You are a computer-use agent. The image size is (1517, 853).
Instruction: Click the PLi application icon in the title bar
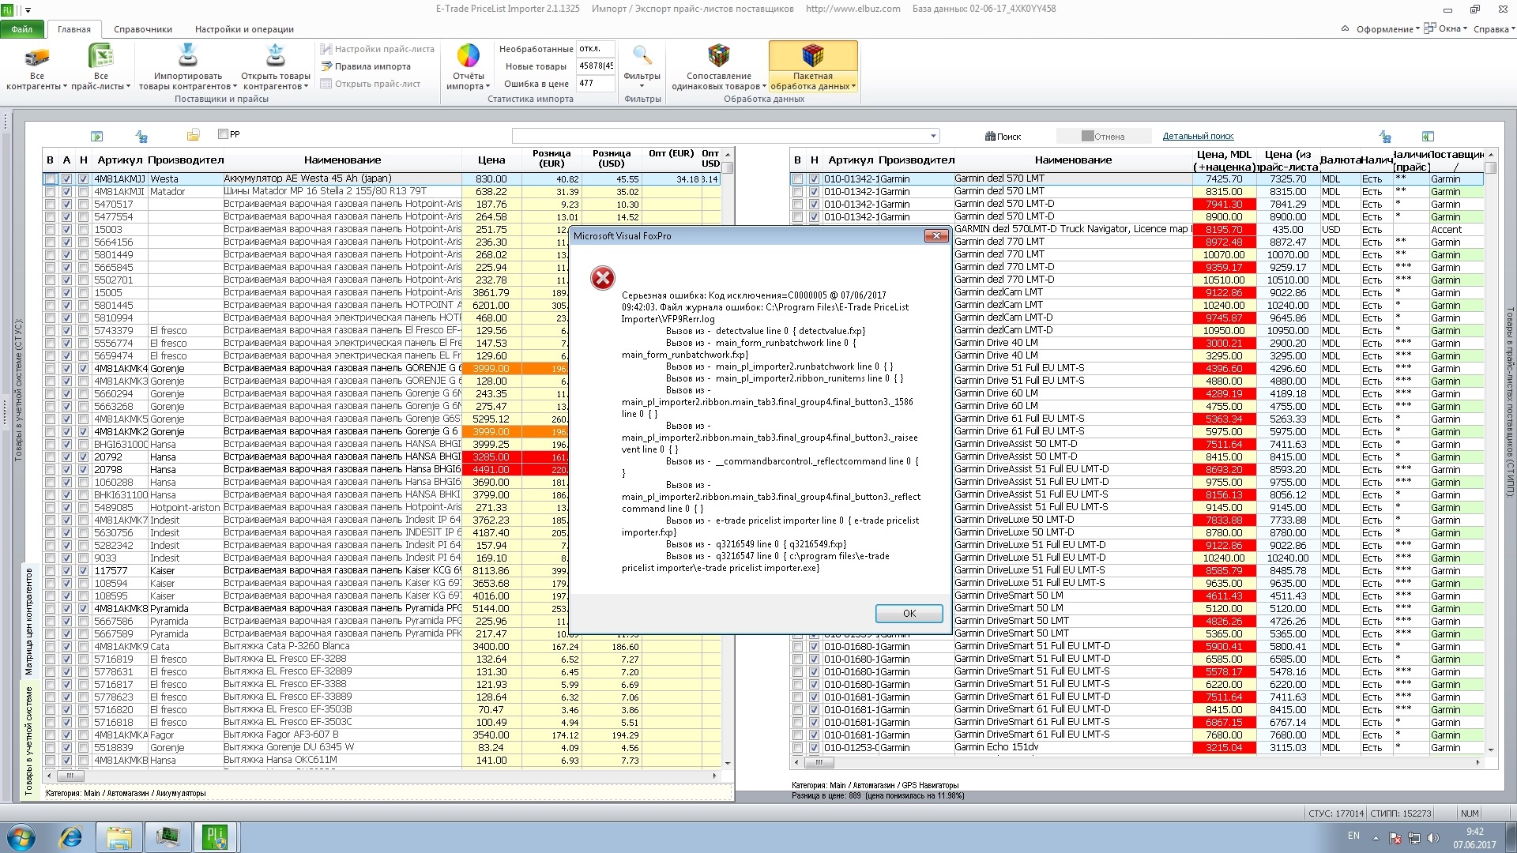[8, 9]
